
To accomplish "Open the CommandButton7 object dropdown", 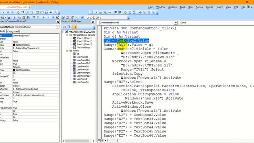I will (x=176, y=23).
